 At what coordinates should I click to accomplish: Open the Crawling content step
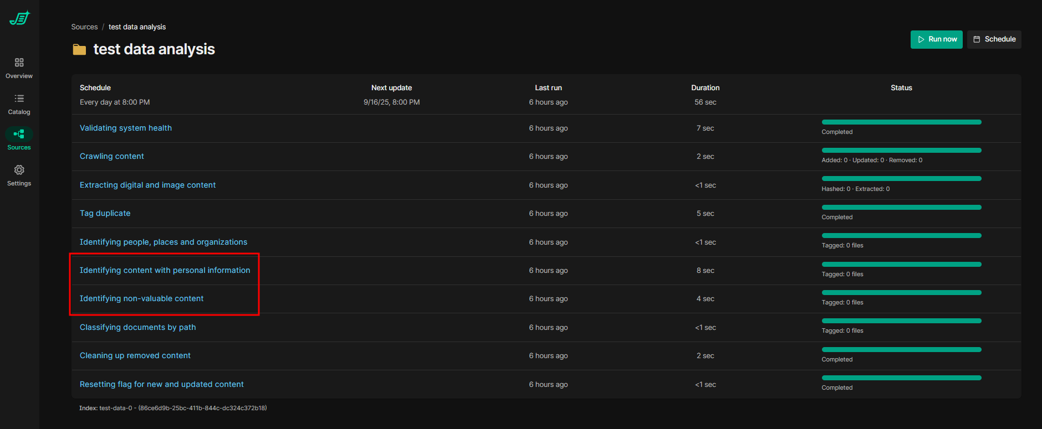(x=112, y=156)
